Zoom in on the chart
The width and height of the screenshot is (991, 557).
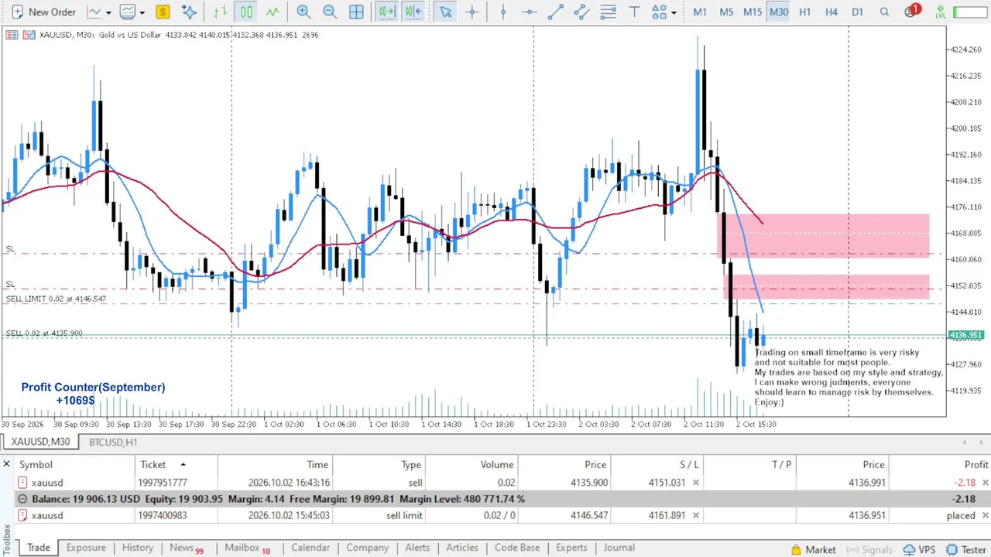point(303,12)
